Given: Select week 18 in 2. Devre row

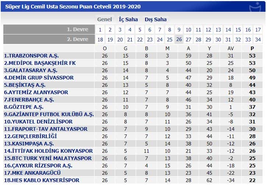Looking at the screenshot, I should (x=100, y=40).
